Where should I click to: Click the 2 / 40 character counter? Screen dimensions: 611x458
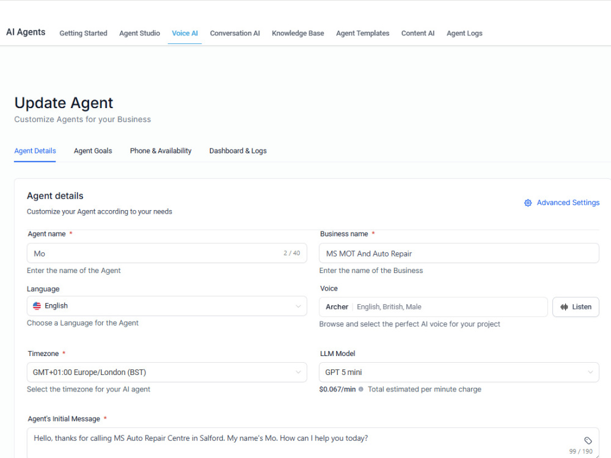click(292, 253)
